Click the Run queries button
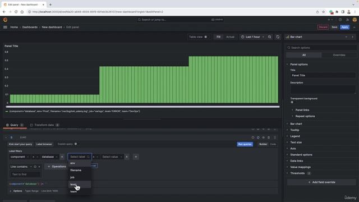This screenshot has width=359, height=202. (245, 144)
